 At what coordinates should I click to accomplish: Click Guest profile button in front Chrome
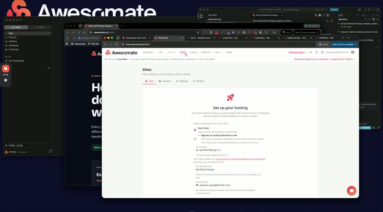(x=324, y=44)
